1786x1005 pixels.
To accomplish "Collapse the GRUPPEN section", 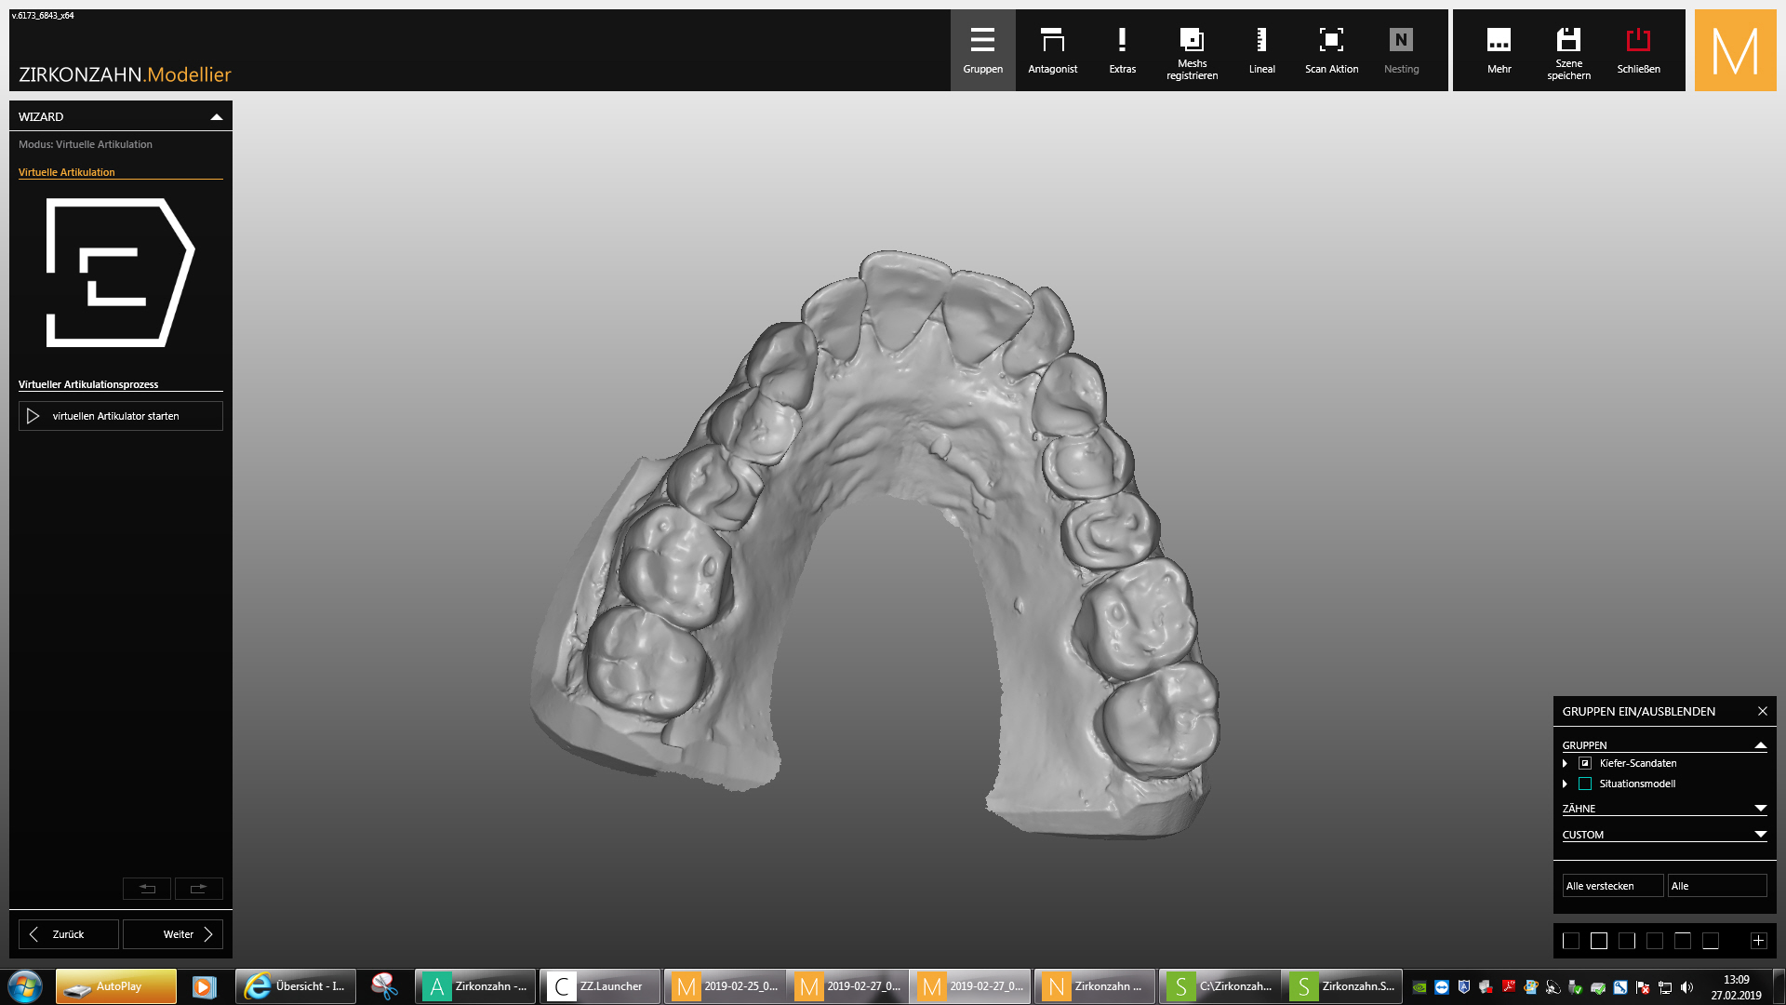I will tap(1760, 745).
